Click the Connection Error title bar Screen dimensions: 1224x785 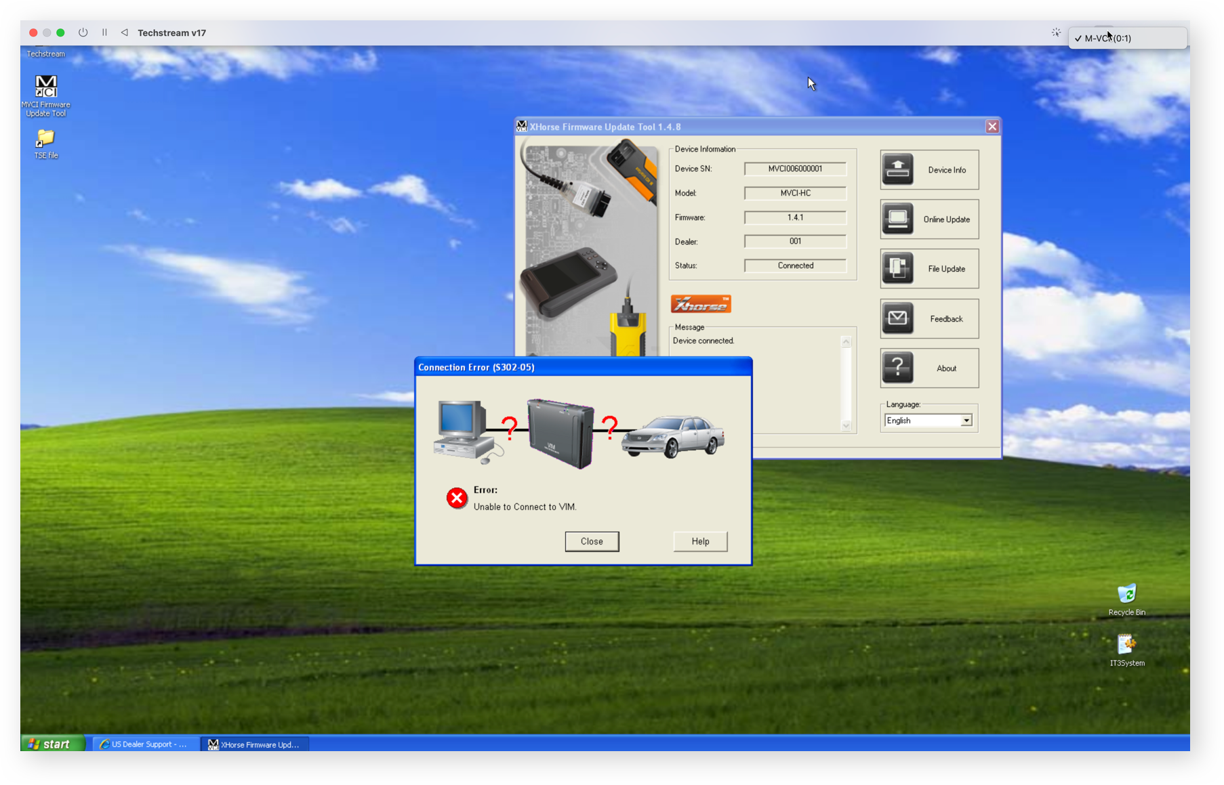click(583, 367)
